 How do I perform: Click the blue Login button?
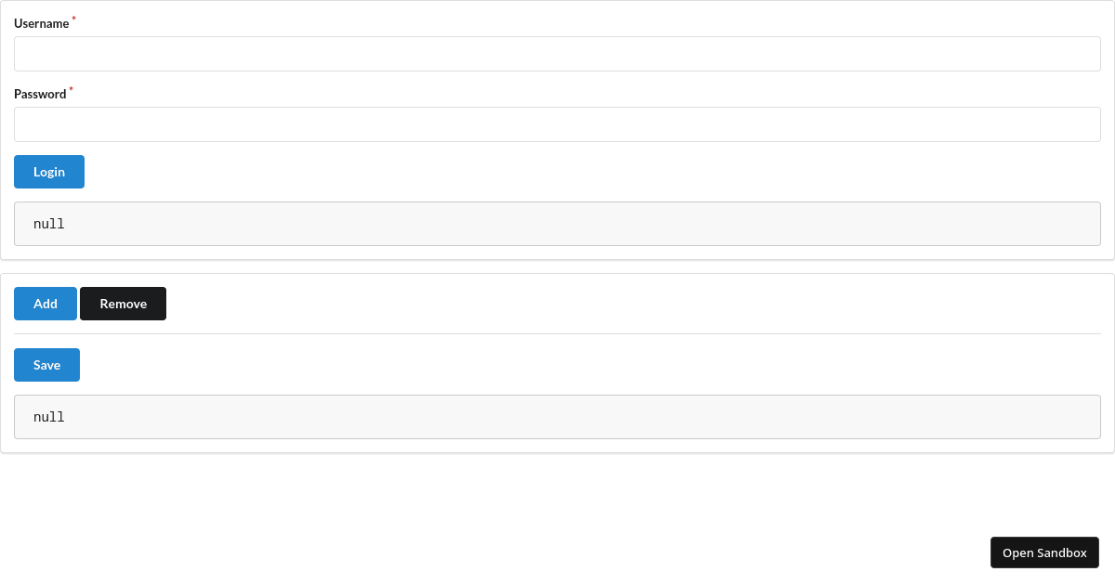[48, 172]
